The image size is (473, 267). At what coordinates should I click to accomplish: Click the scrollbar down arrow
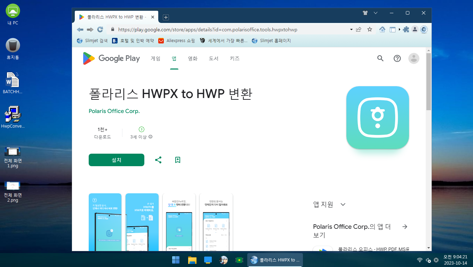[x=429, y=248]
